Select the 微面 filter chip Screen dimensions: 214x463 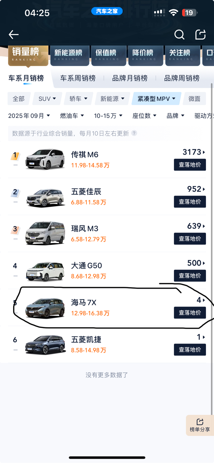194,99
